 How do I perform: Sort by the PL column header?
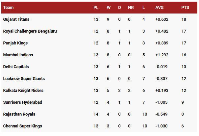click(96, 7)
